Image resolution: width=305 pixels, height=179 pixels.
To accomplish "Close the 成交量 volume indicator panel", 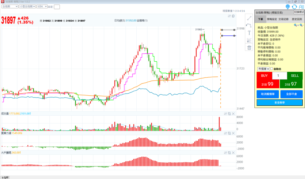I will pos(233,114).
